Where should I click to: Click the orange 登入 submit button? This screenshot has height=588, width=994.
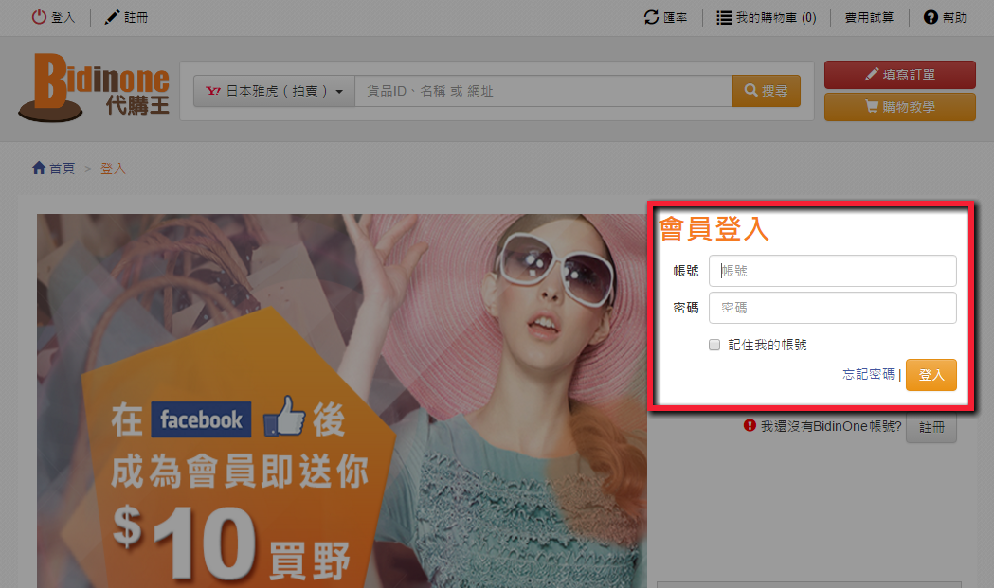click(931, 375)
